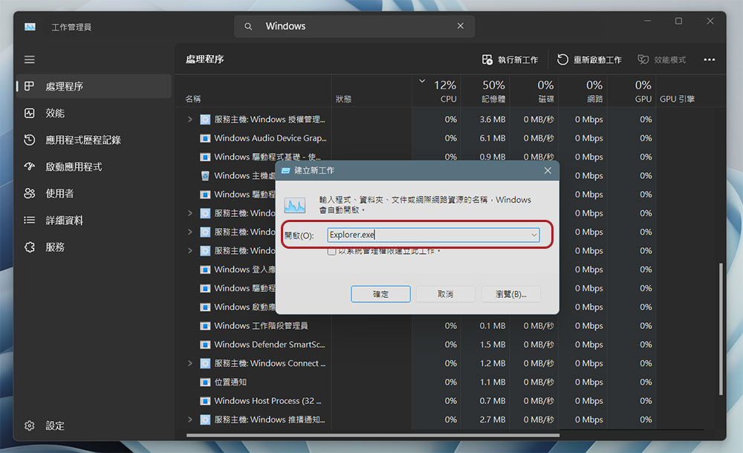Expand 服務主機: Windows Connect row
743x453 pixels.
pyautogui.click(x=189, y=363)
